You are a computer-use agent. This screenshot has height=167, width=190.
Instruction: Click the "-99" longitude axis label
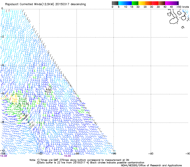76,154
